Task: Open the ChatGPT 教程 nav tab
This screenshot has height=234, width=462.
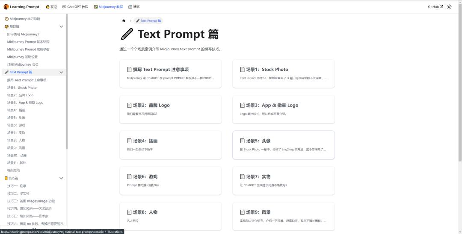Action: point(75,7)
